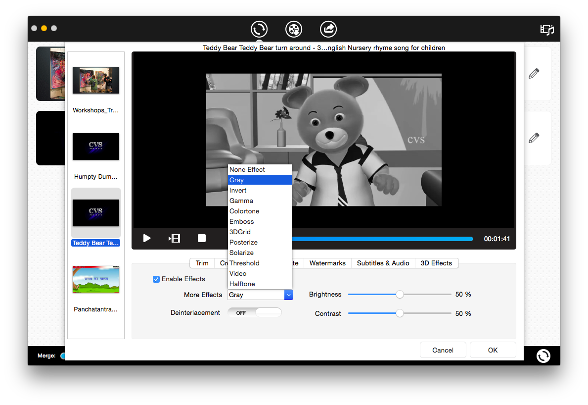Adjust the Brightness slider handle
Image resolution: width=588 pixels, height=405 pixels.
pyautogui.click(x=400, y=295)
